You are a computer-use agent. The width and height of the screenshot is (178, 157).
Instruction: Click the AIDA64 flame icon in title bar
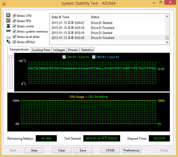coord(4,3)
